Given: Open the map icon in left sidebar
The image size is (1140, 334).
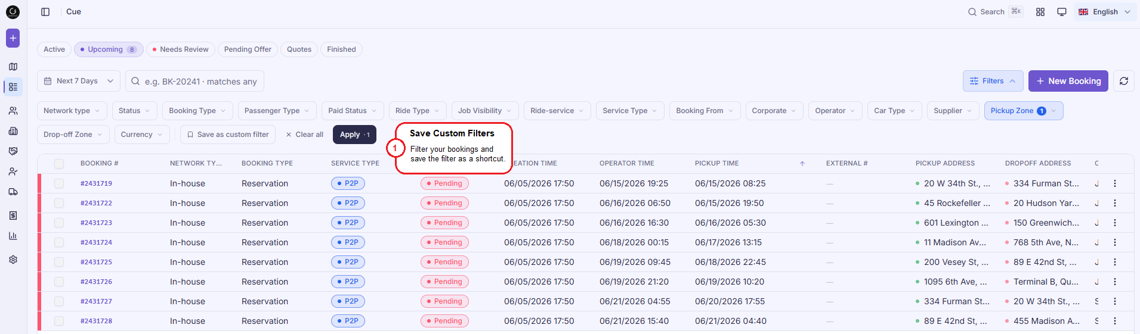Looking at the screenshot, I should pyautogui.click(x=13, y=67).
